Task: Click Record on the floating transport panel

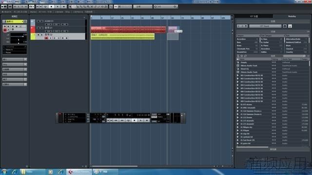Action: click(147, 120)
